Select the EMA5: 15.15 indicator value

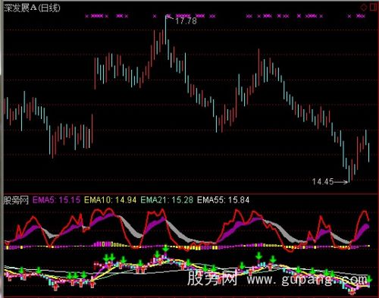pos(56,200)
